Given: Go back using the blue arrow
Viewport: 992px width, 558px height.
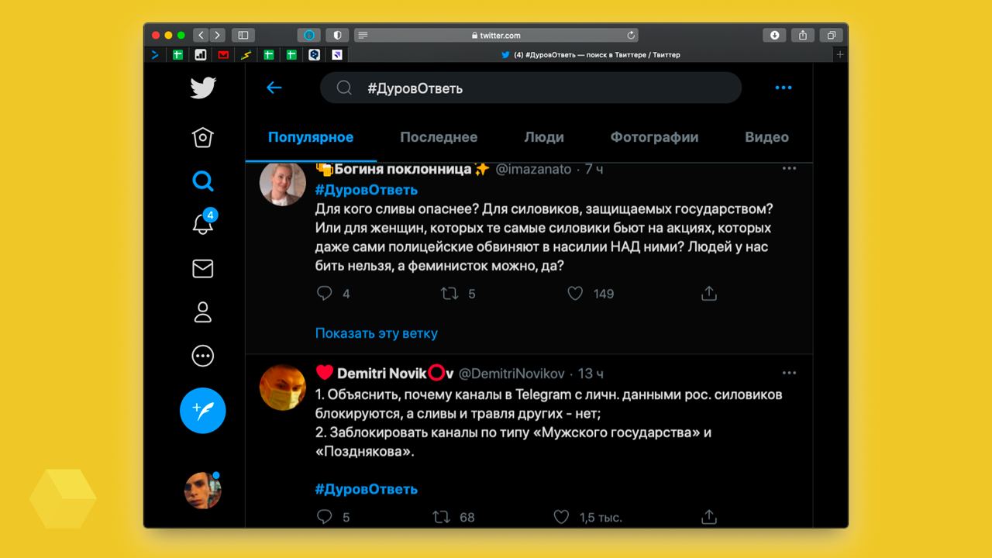Looking at the screenshot, I should [274, 88].
